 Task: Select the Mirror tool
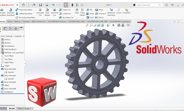(100, 17)
